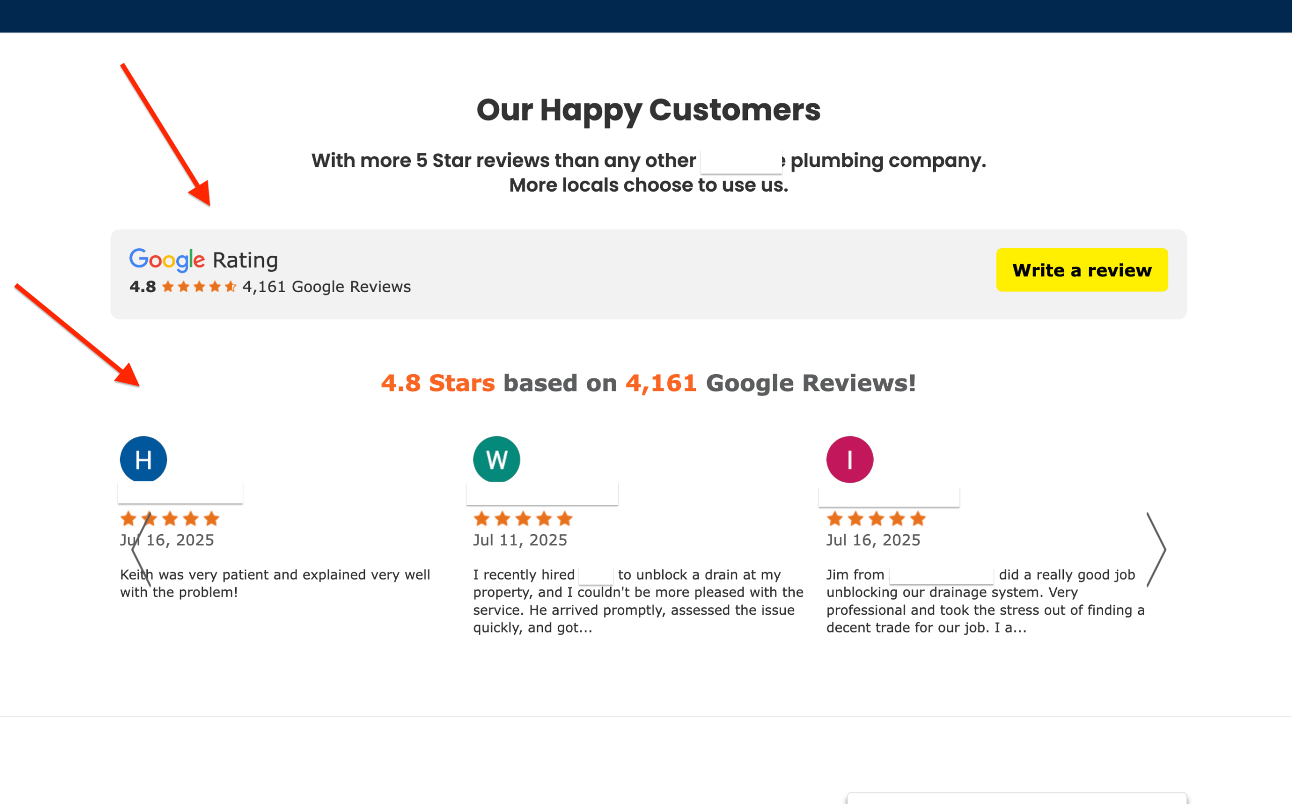
Task: Click the "4.8 Stars based on 4,161" heading
Action: (648, 383)
